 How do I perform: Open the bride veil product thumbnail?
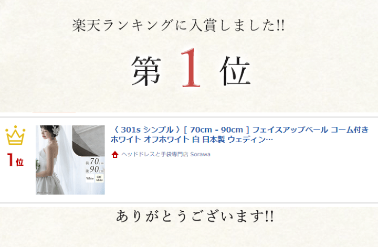pos(70,159)
